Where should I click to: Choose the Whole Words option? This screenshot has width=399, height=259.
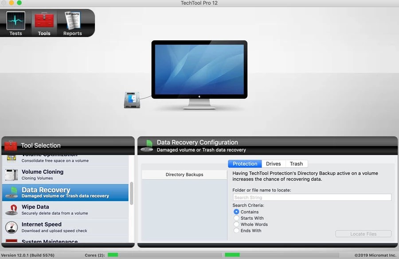(x=236, y=224)
